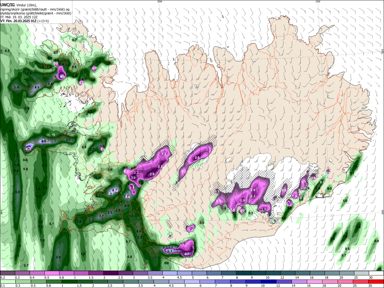Select the lower legend row 25 red swatch

pyautogui.click(x=361, y=282)
